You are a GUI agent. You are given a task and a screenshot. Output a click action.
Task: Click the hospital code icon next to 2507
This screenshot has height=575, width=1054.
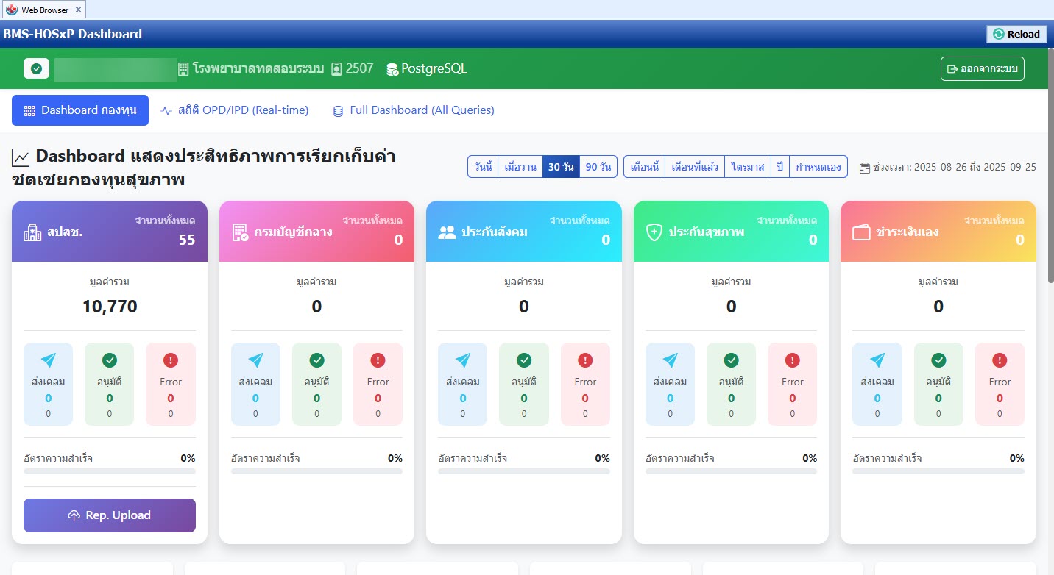point(335,68)
